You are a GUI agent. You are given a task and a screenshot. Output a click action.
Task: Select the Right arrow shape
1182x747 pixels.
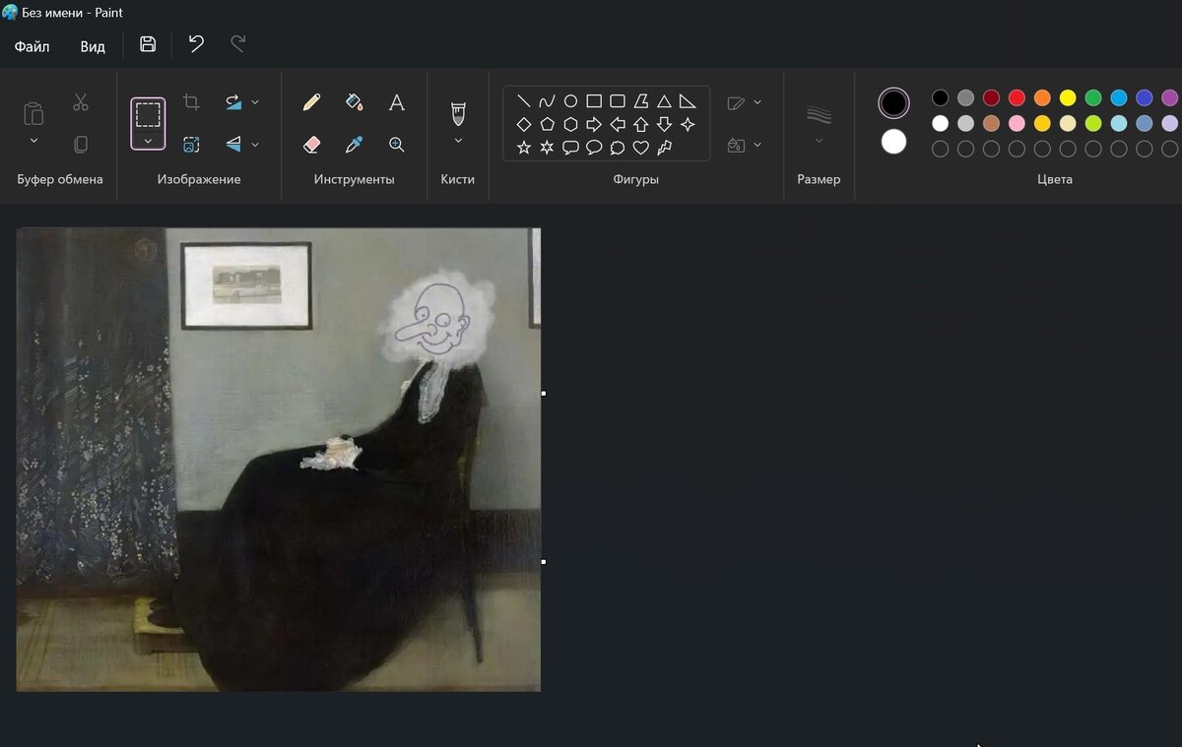[594, 125]
